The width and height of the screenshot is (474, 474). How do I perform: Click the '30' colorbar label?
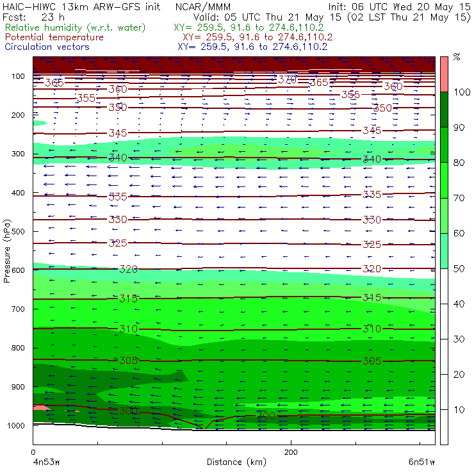point(459,339)
